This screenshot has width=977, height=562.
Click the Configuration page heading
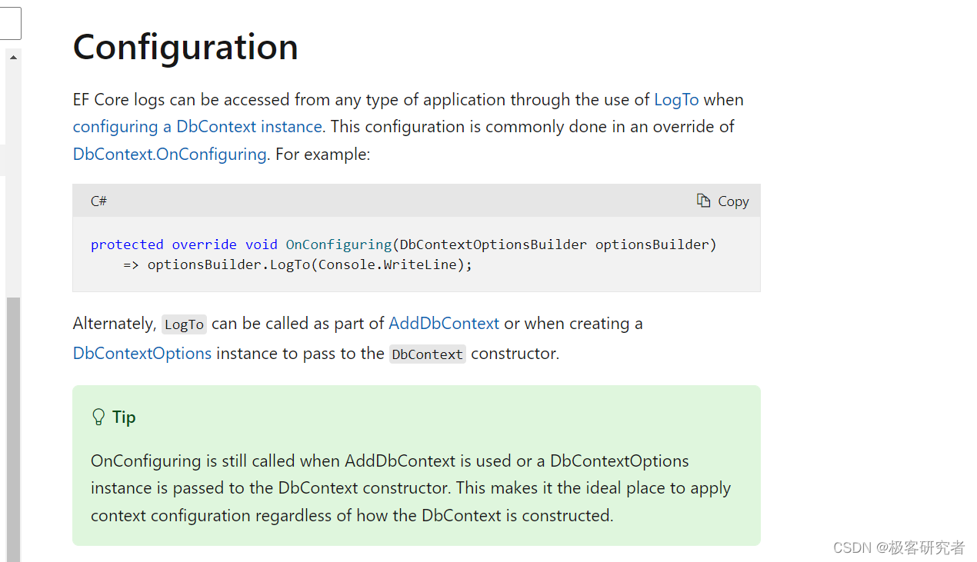185,47
